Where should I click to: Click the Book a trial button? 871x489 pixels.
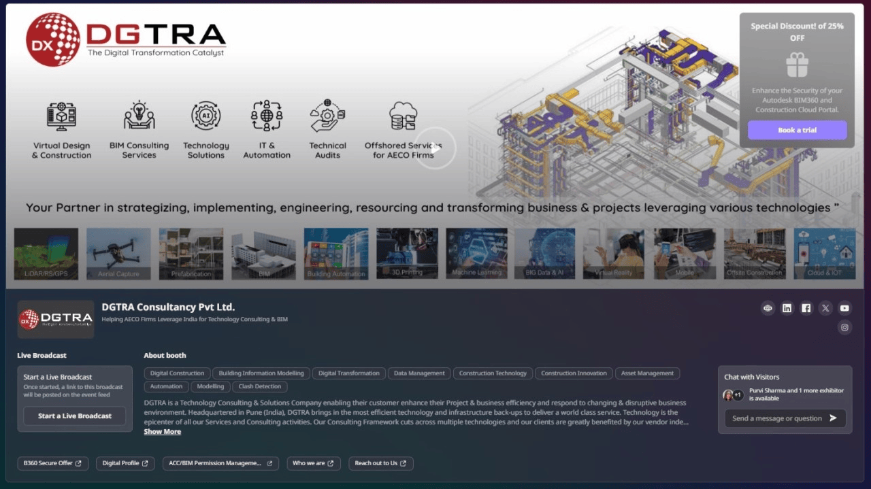coord(797,130)
